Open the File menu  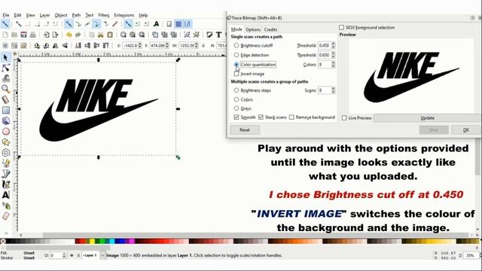6,15
